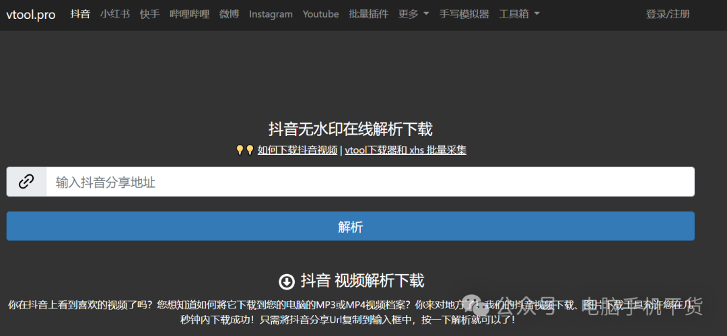Click the lightbulb emoji icons before the links
The height and width of the screenshot is (336, 727).
pyautogui.click(x=245, y=150)
